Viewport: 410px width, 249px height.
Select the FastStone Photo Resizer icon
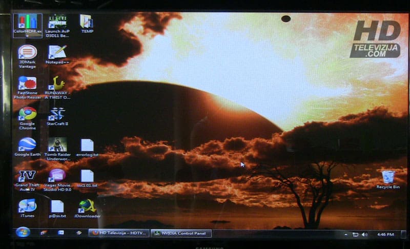tap(27, 84)
